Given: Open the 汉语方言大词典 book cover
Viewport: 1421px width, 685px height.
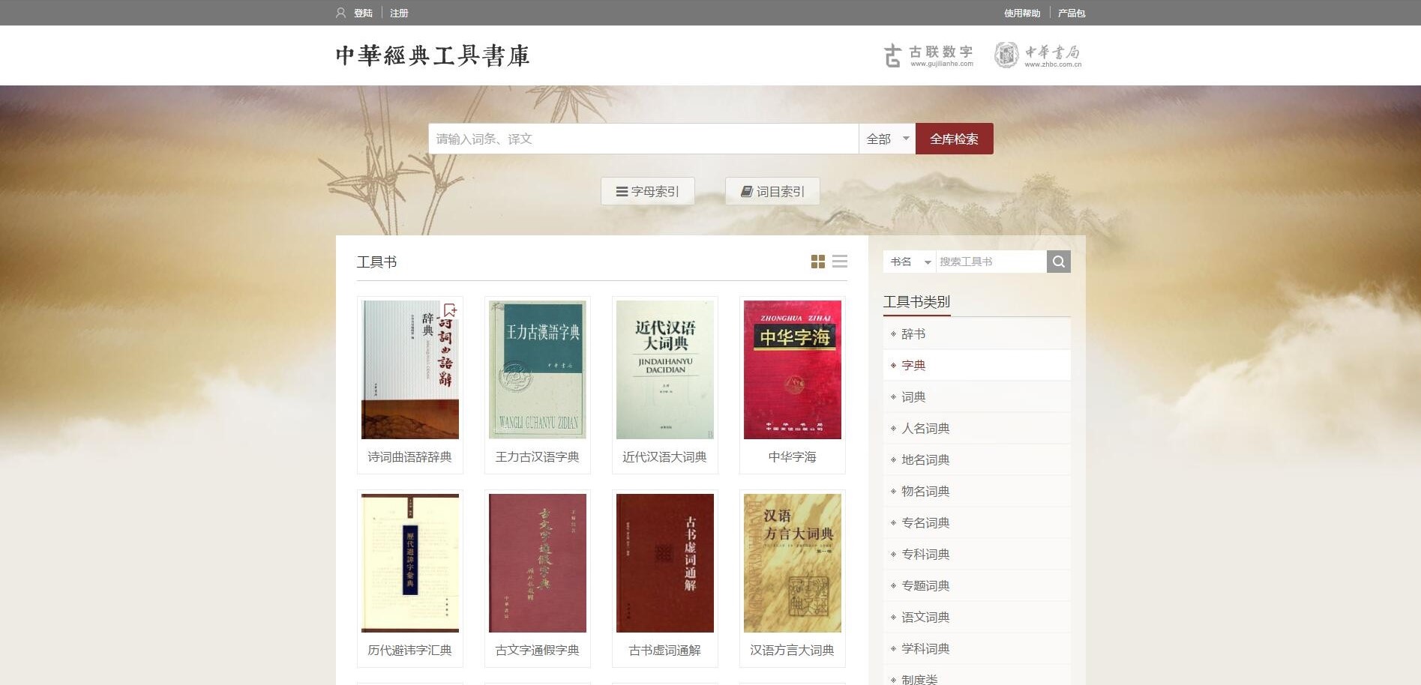Looking at the screenshot, I should [x=793, y=563].
